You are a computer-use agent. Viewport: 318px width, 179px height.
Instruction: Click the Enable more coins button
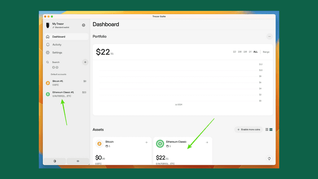pyautogui.click(x=248, y=130)
